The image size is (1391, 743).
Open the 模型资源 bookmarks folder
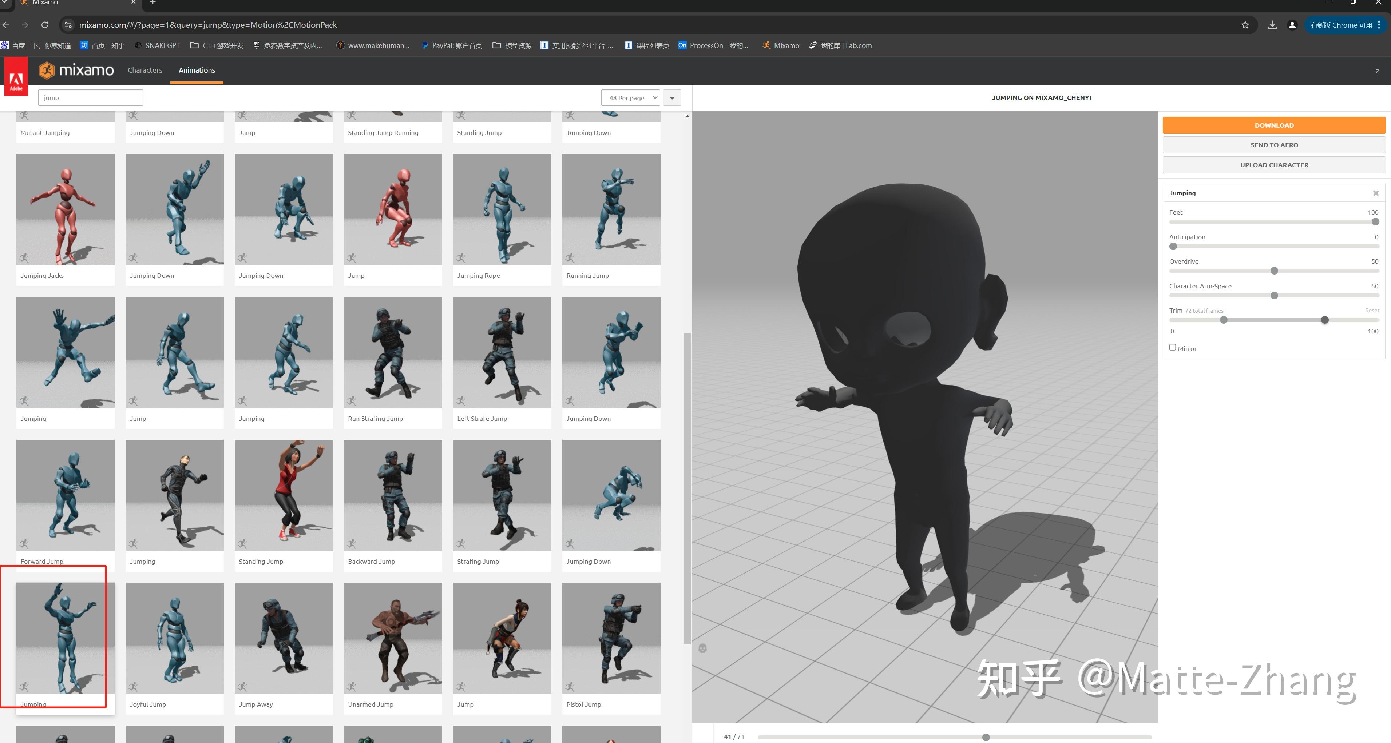pos(511,45)
